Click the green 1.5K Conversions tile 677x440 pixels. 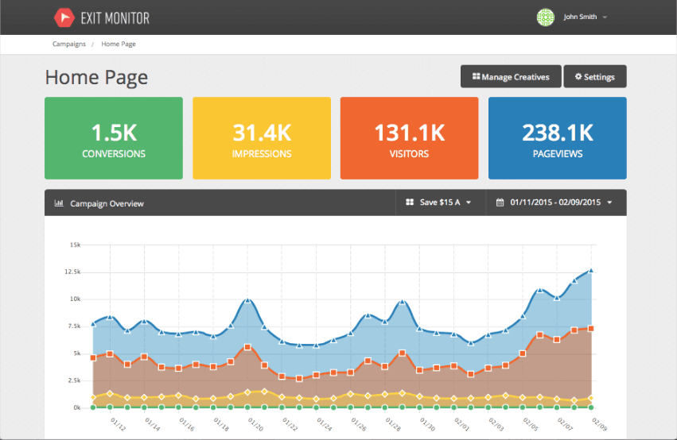pos(114,138)
